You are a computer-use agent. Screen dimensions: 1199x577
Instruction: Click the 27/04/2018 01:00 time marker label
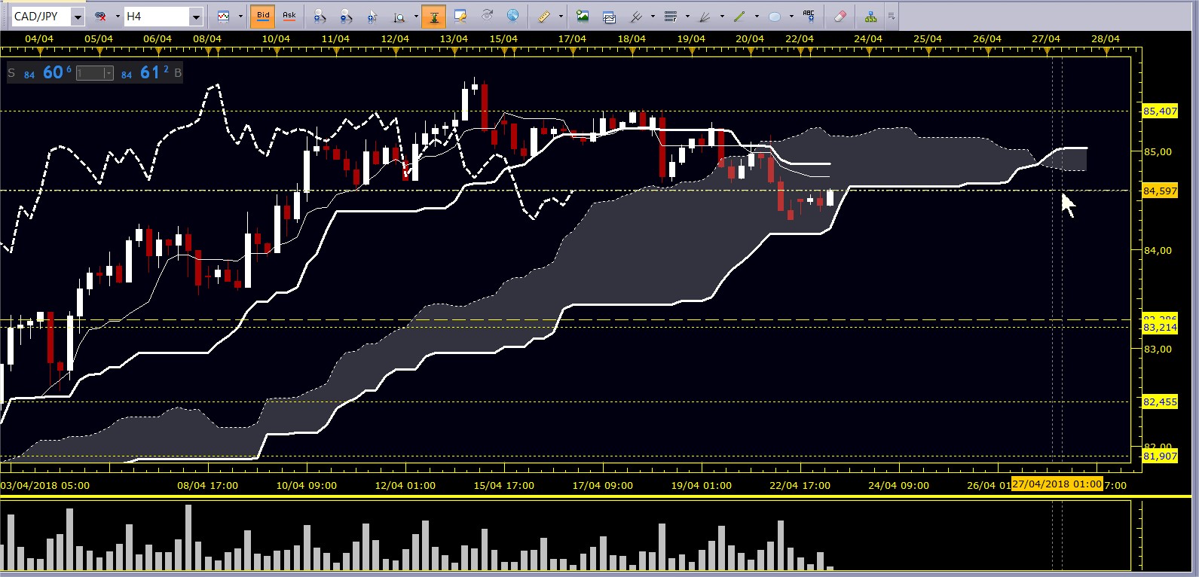pos(1057,484)
